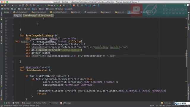The image size is (190, 107).
Task: Toggle the Gradle side panel
Action: pyautogui.click(x=189, y=26)
